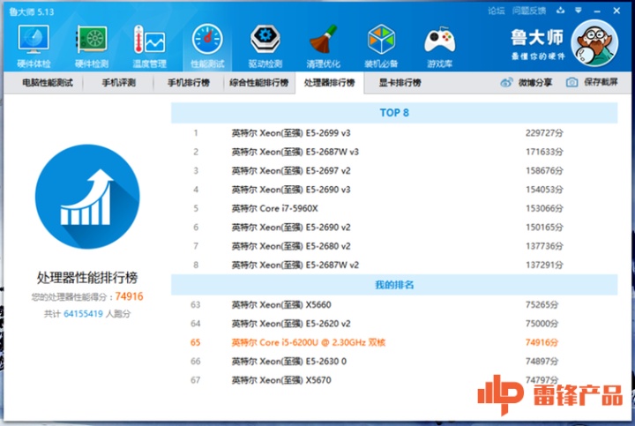Select the Xeon E5-2687W v2 row
635x426 pixels.
click(394, 265)
